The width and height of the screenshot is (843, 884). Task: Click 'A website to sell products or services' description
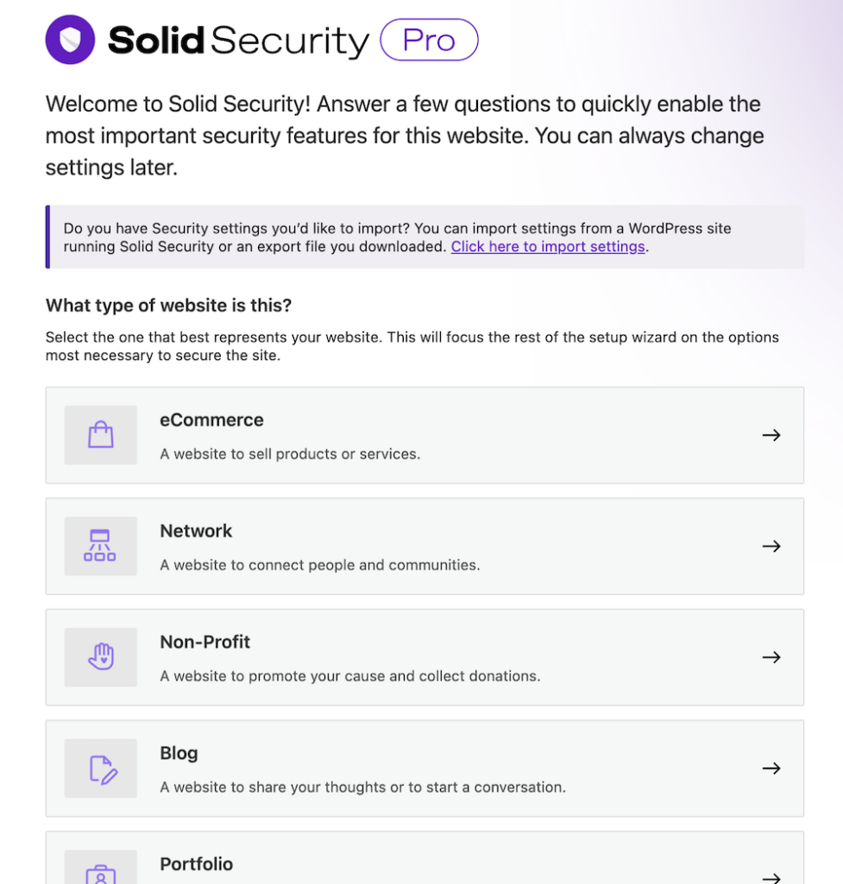290,454
